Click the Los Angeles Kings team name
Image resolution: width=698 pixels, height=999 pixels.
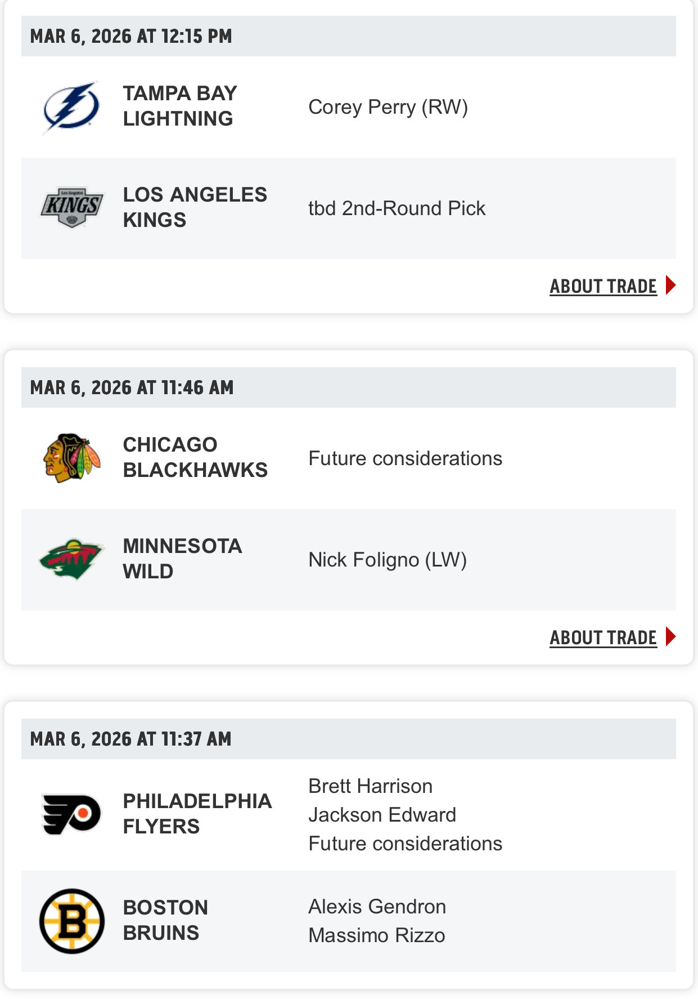point(195,207)
